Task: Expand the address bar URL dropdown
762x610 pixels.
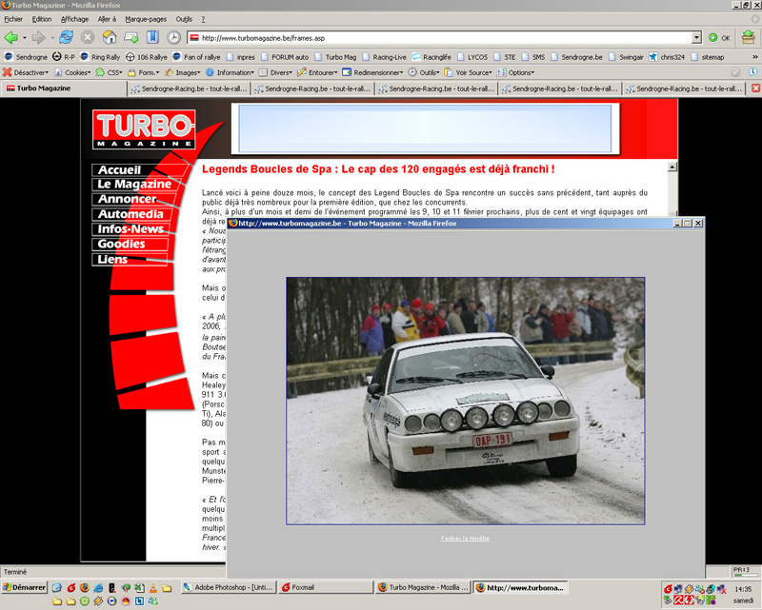Action: (x=696, y=38)
